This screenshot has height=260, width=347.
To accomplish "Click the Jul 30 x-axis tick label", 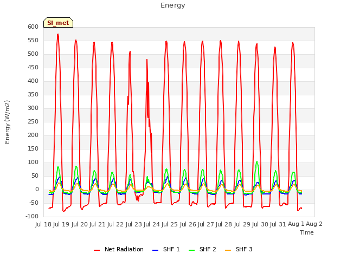I will (260, 224).
